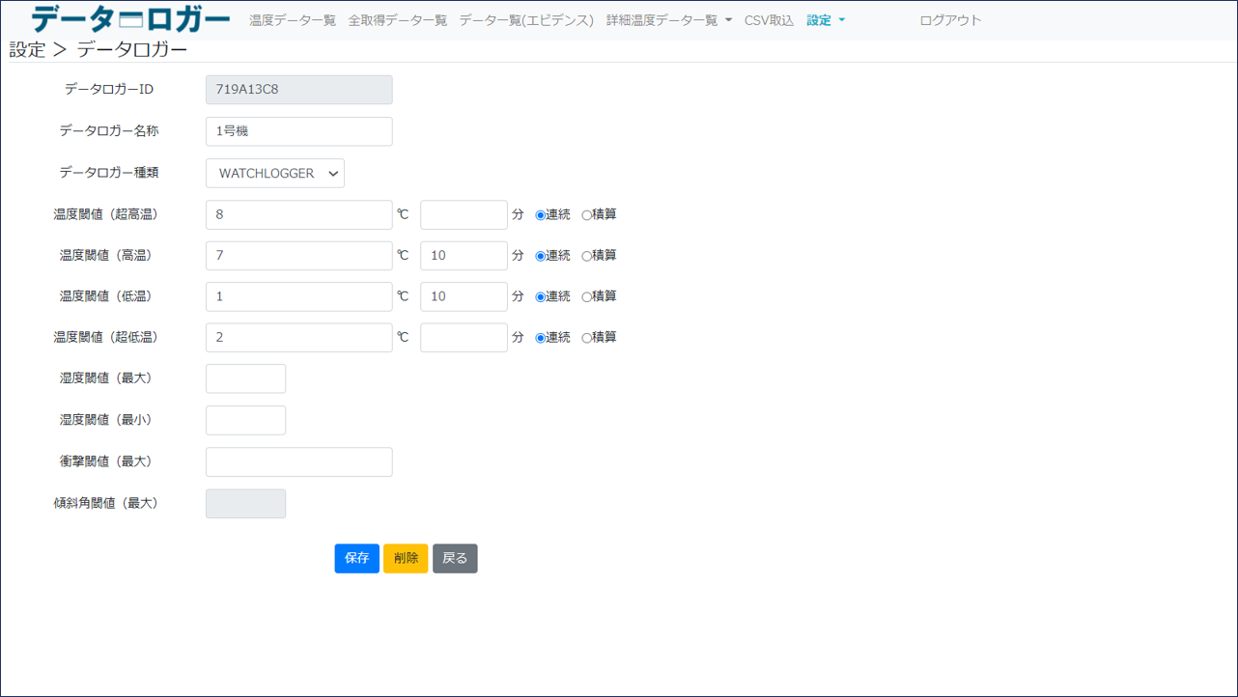Click the 湿度閾値（最大）input field
This screenshot has height=697, width=1238.
pos(245,378)
